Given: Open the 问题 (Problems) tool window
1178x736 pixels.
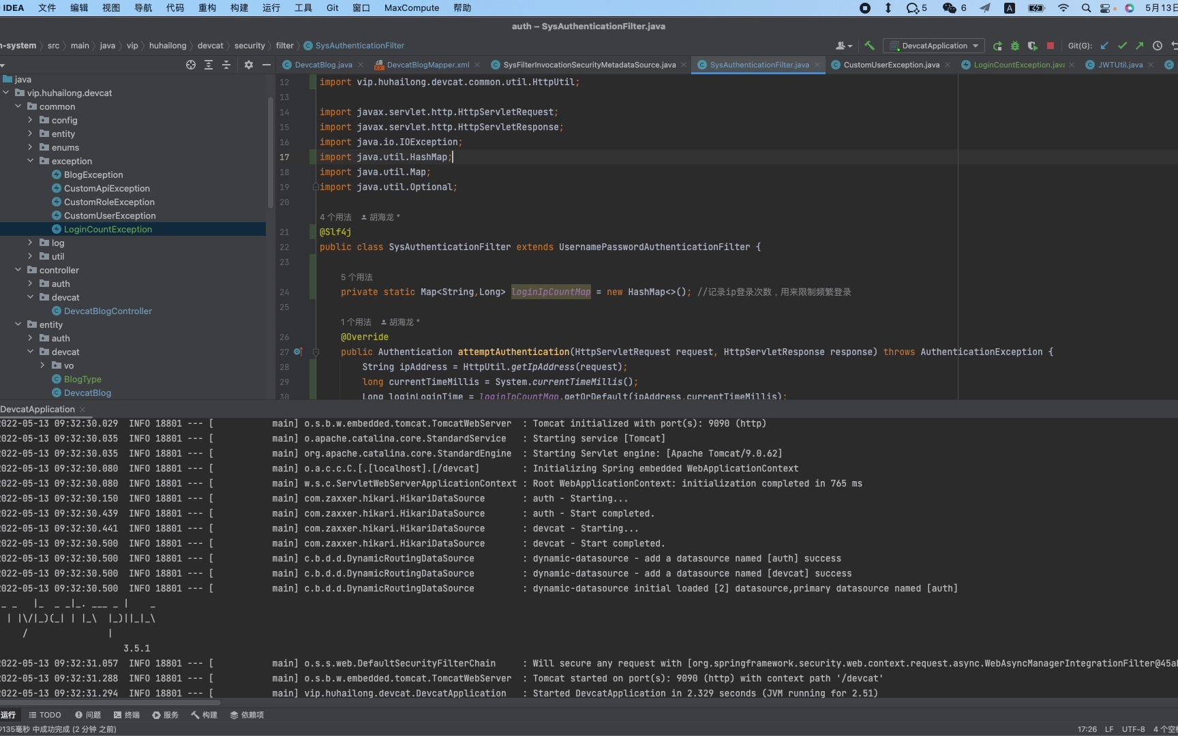Looking at the screenshot, I should point(88,715).
